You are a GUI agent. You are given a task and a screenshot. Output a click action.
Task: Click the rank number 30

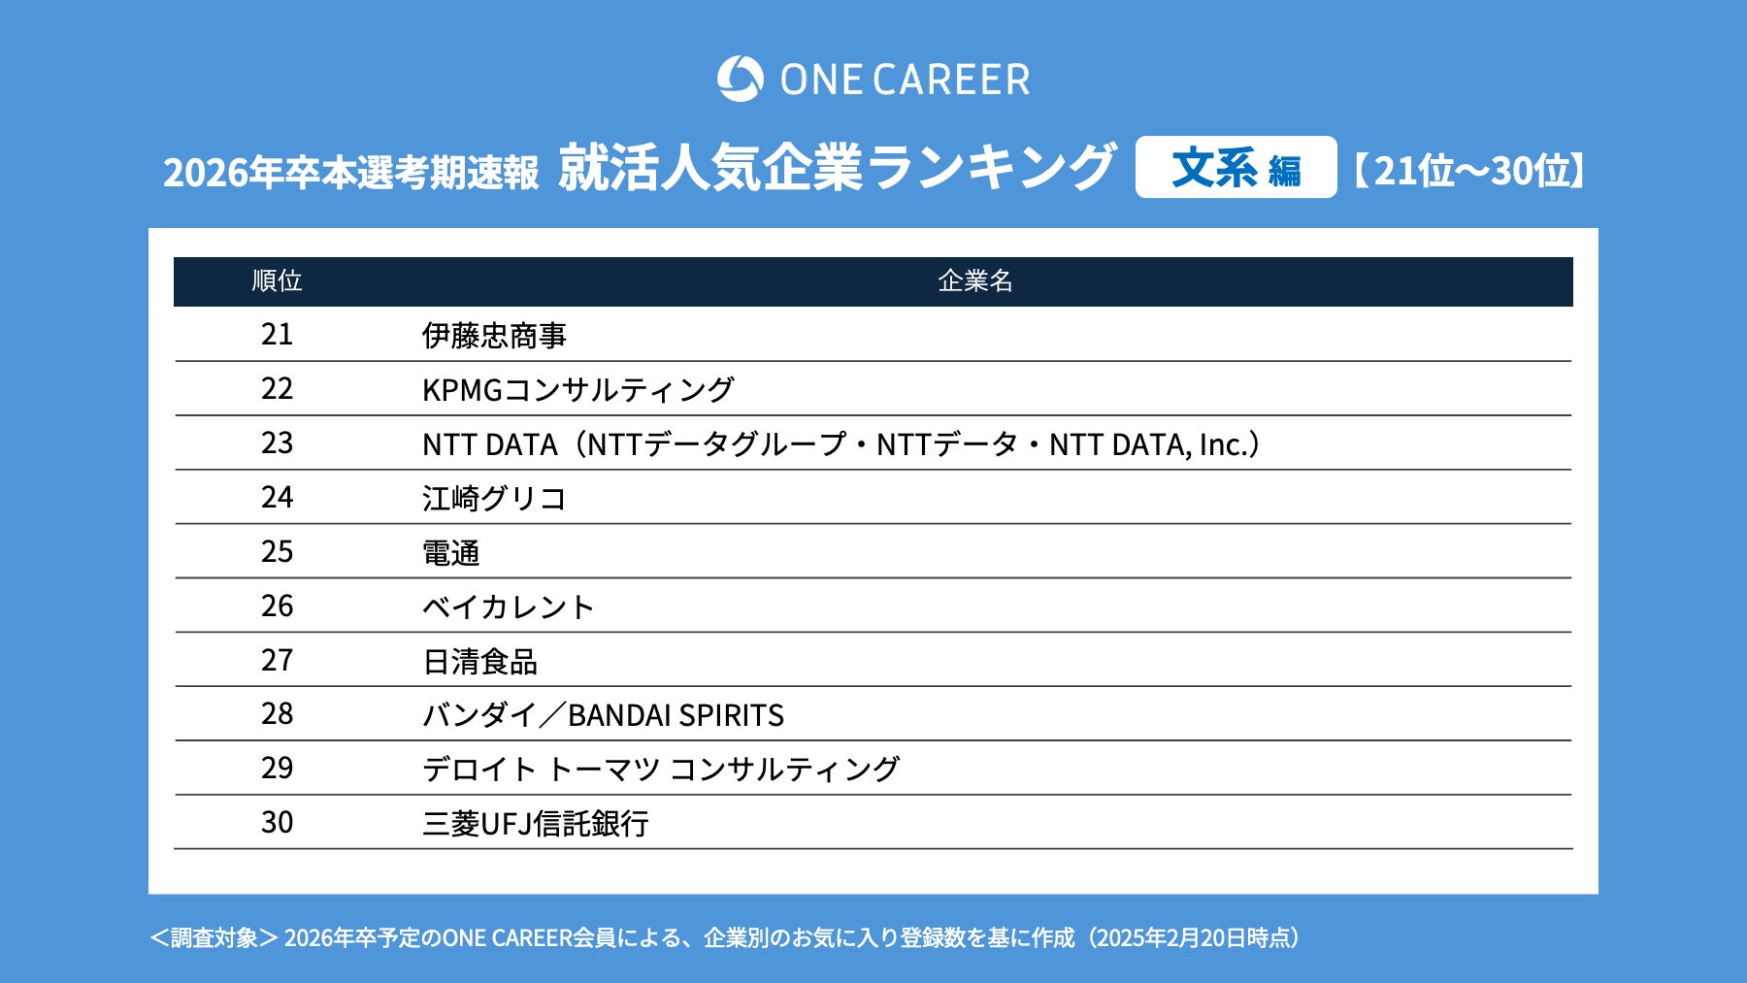tap(277, 823)
